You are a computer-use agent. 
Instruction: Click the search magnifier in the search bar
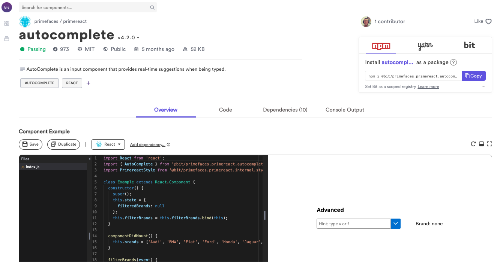[x=152, y=7]
